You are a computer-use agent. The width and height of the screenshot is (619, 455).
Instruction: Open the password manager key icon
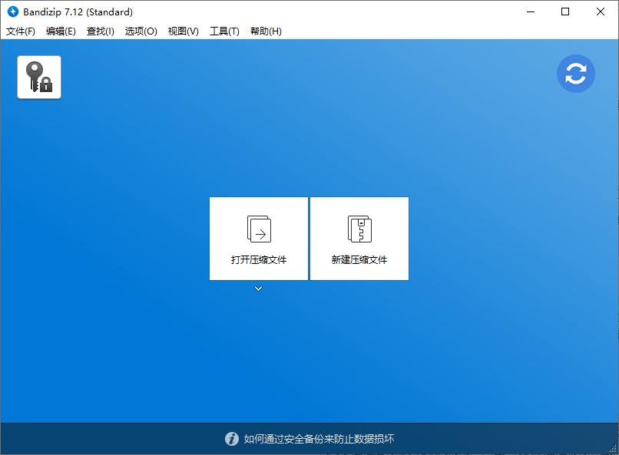tap(38, 77)
